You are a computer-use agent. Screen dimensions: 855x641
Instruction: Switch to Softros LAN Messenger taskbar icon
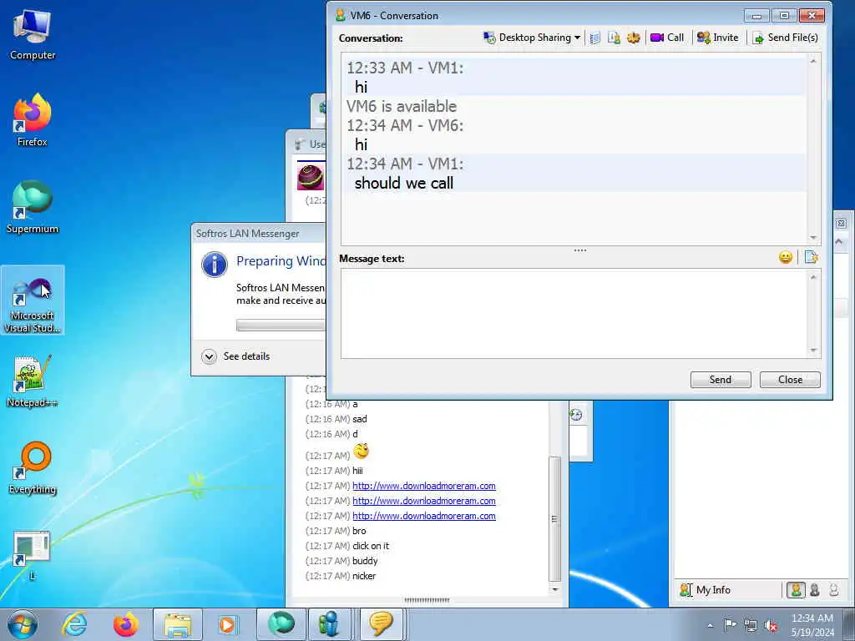(381, 624)
